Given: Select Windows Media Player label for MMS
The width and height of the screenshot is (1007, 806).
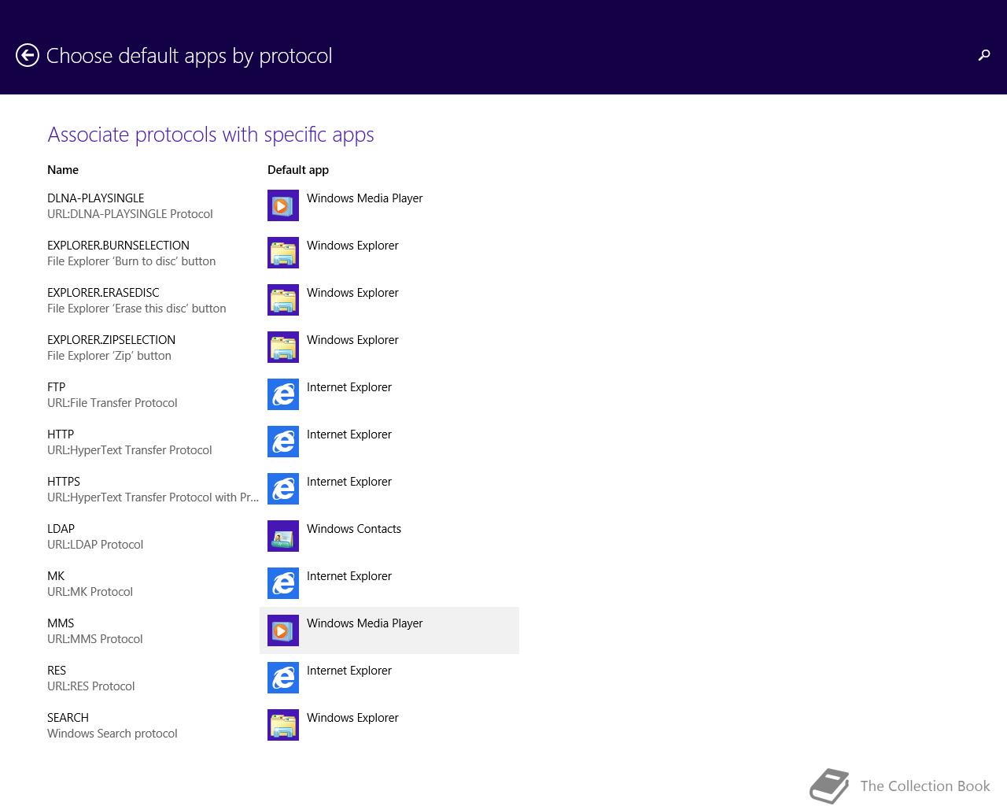Looking at the screenshot, I should [x=364, y=623].
